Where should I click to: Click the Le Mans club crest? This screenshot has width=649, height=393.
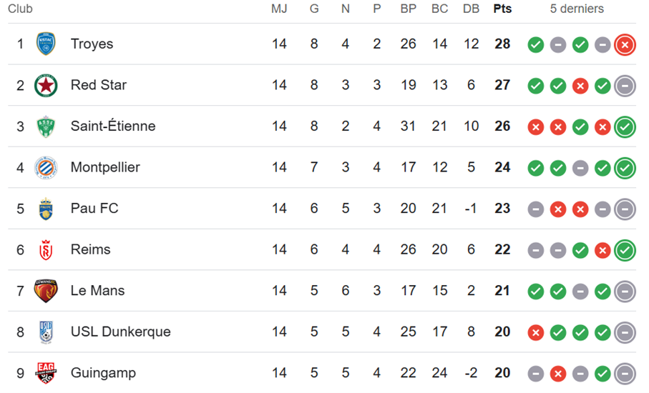[46, 291]
